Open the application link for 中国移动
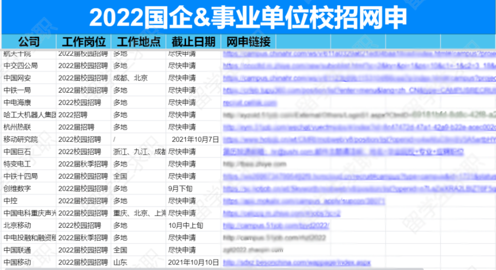The width and height of the screenshot is (496, 270). click(x=297, y=263)
